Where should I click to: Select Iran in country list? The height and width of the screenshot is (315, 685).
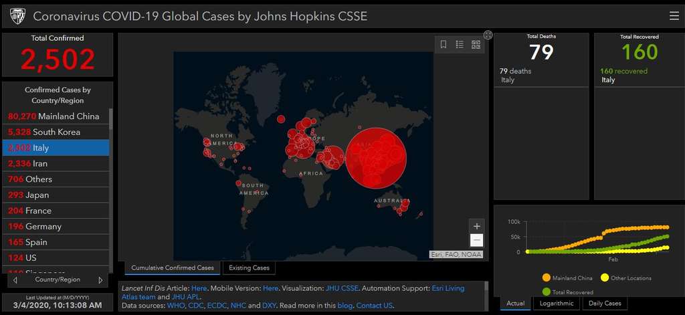(x=56, y=163)
